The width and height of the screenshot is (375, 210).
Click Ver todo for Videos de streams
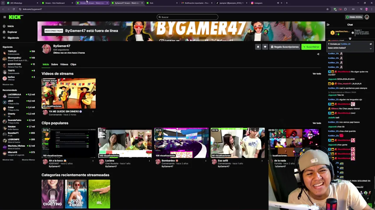pyautogui.click(x=317, y=74)
